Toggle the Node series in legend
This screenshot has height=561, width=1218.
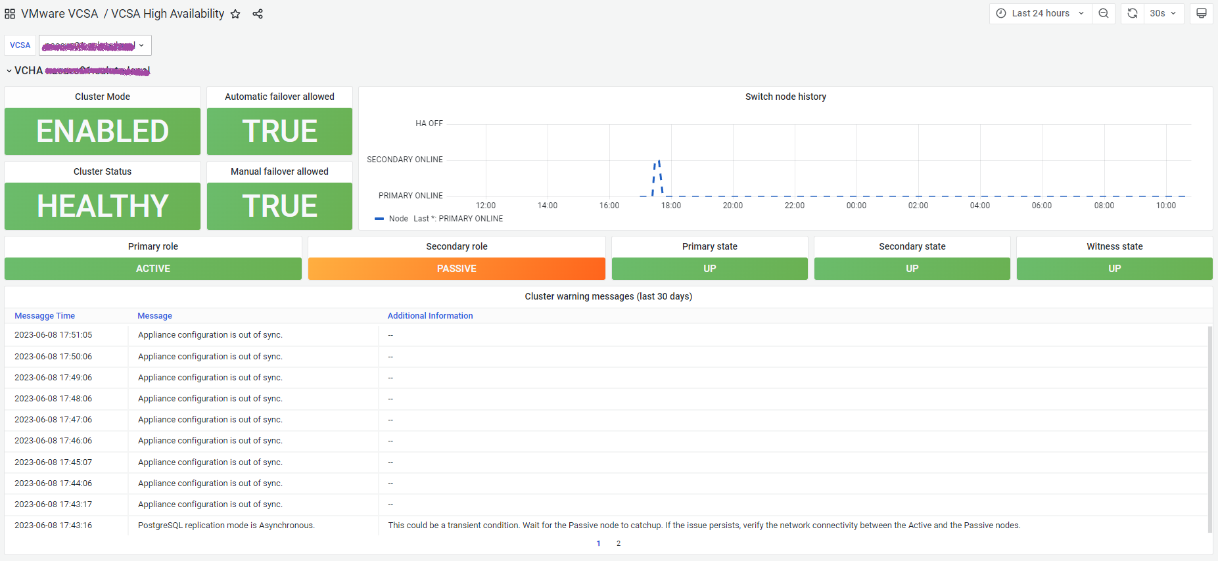[x=398, y=219]
